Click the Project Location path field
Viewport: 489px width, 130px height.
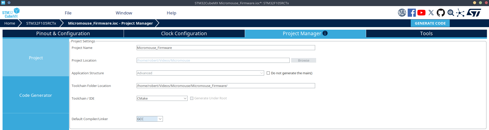coord(213,60)
